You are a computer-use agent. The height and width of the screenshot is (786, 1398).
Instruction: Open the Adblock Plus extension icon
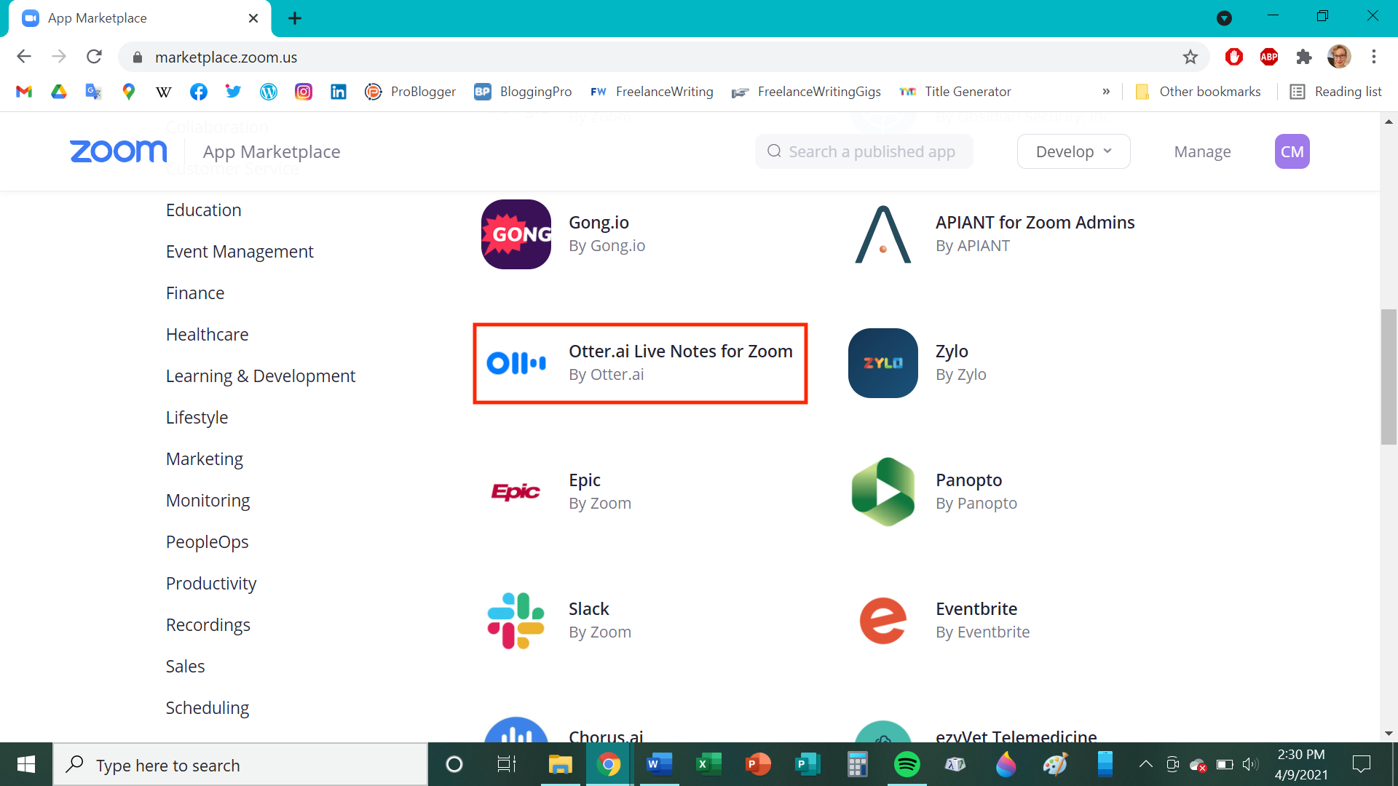(x=1268, y=57)
